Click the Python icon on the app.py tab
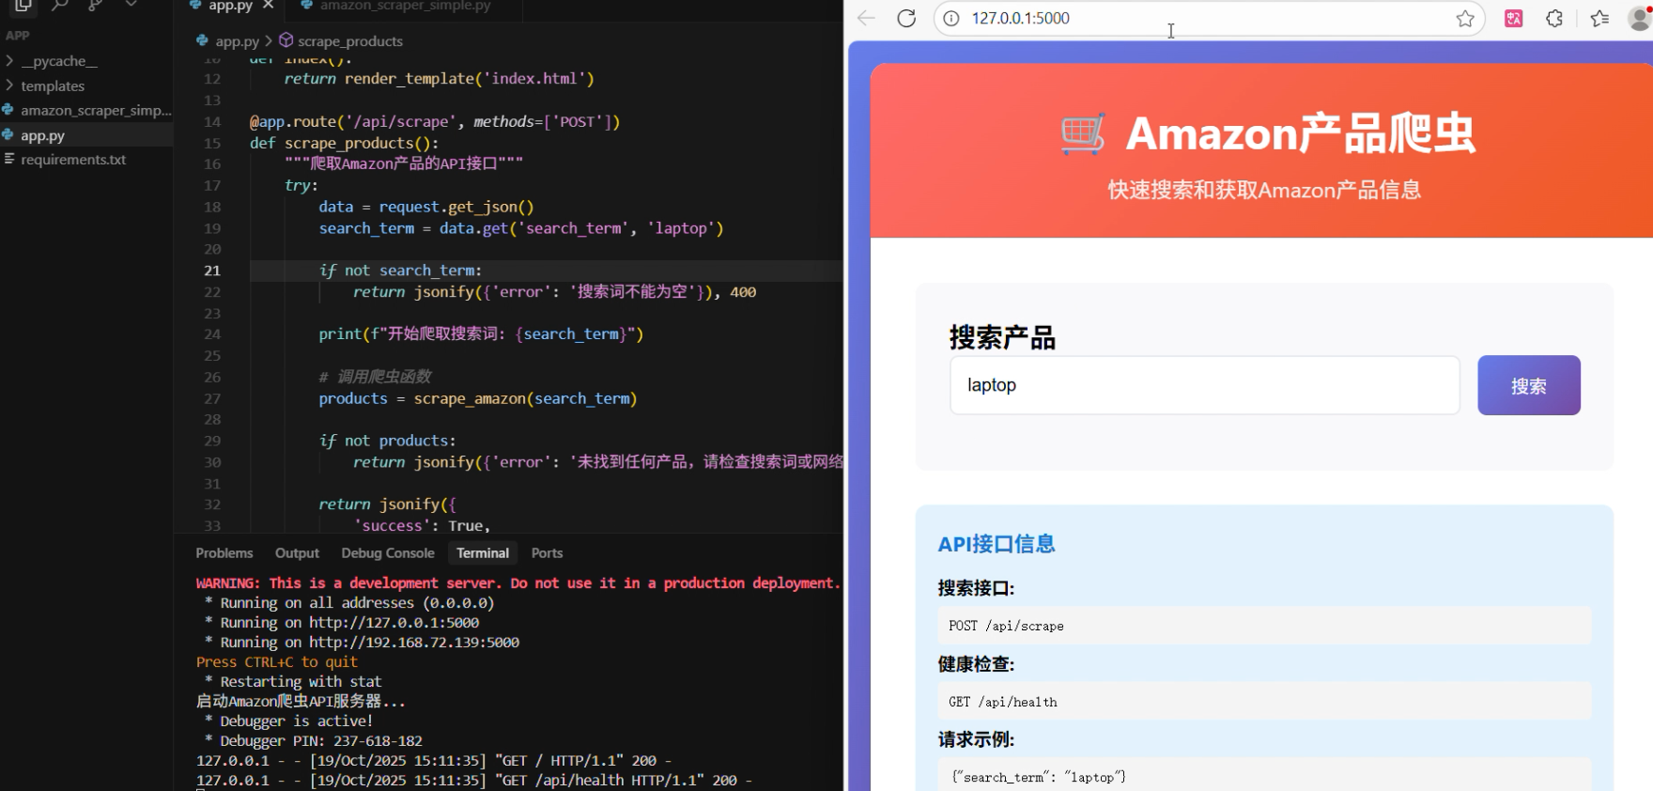 pos(196,5)
